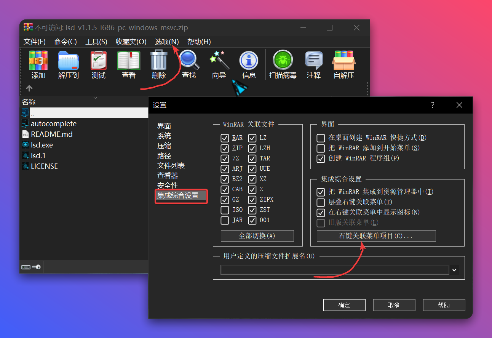The height and width of the screenshot is (338, 492).
Task: Click the README.md file icon
Action: (x=25, y=134)
